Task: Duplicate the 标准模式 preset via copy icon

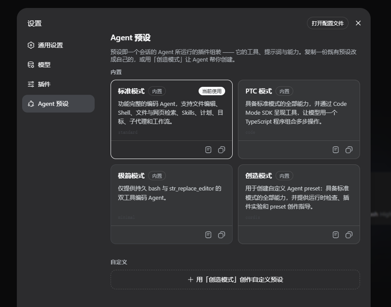Action: tap(222, 150)
